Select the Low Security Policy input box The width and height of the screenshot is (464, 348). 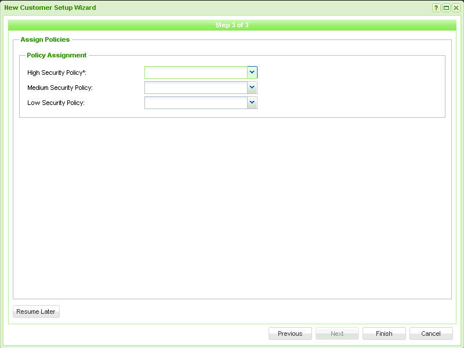[x=195, y=103]
